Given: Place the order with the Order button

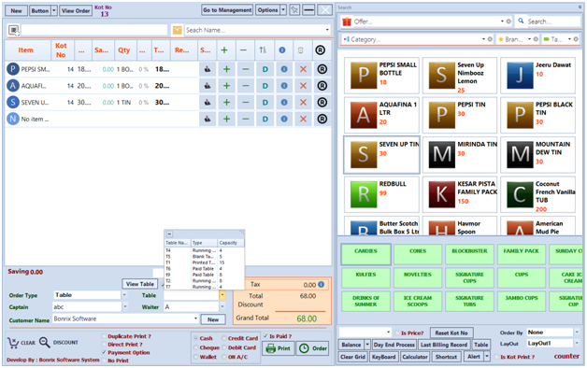Looking at the screenshot, I should coord(313,348).
